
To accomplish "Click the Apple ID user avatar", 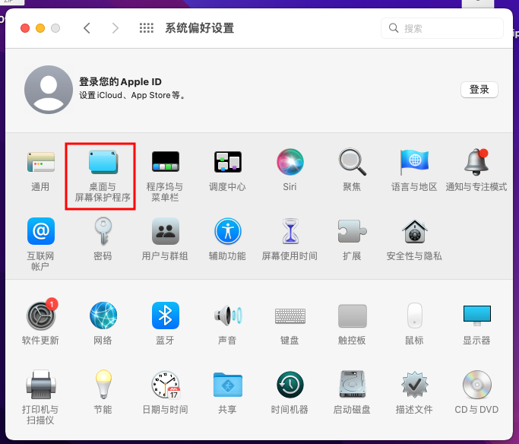I will tap(49, 90).
